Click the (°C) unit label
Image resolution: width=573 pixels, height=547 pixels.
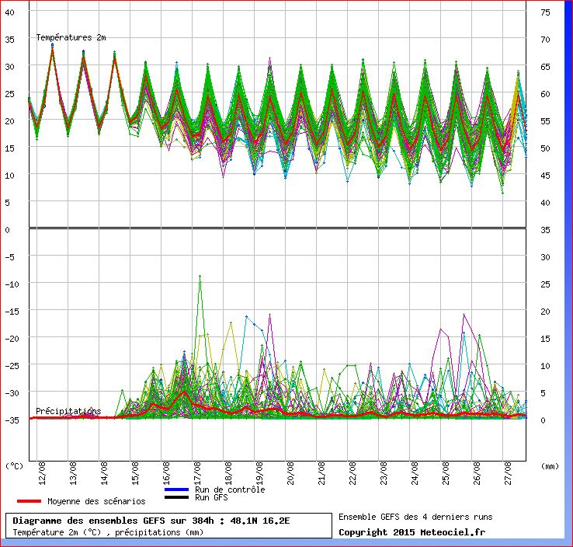coord(14,466)
